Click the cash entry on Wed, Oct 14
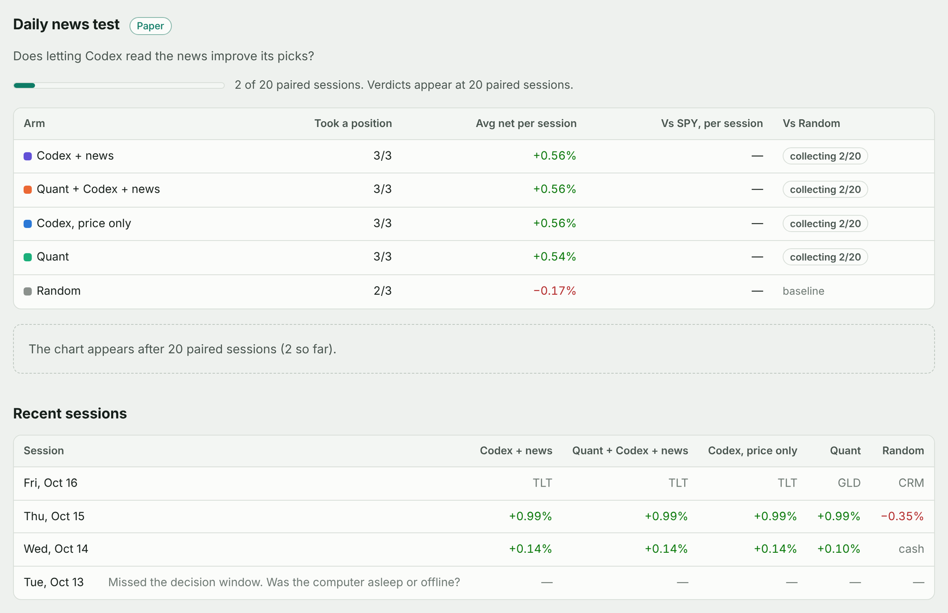Image resolution: width=948 pixels, height=613 pixels. click(x=911, y=549)
